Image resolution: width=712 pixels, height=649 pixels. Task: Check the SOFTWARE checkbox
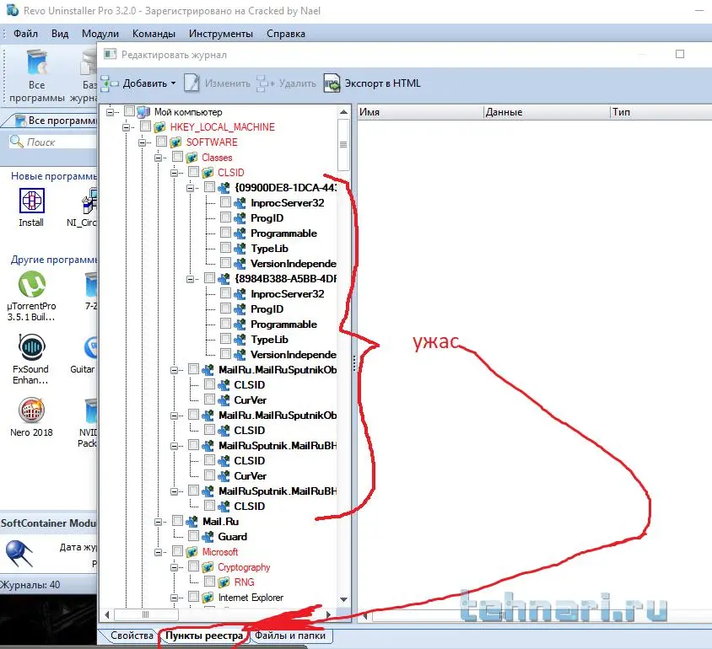point(161,142)
